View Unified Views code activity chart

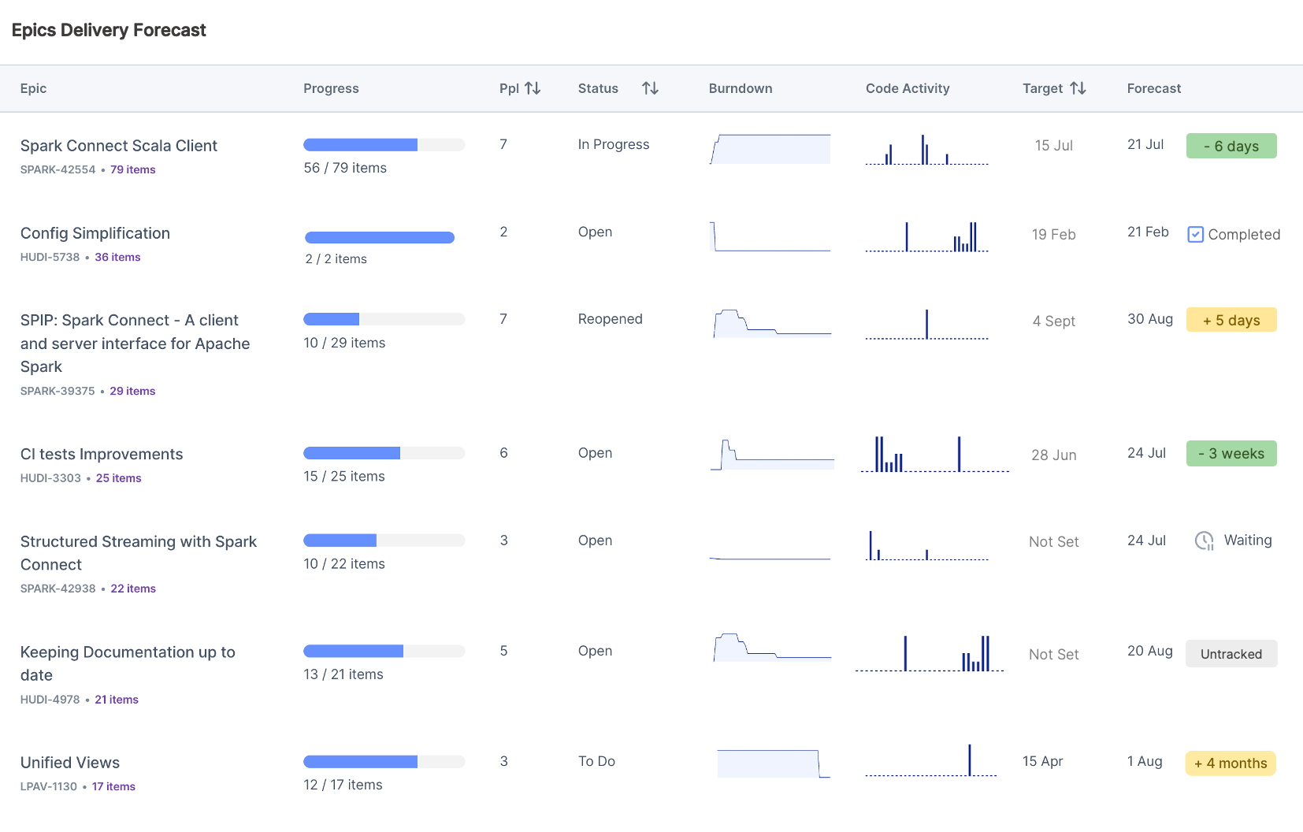click(930, 761)
